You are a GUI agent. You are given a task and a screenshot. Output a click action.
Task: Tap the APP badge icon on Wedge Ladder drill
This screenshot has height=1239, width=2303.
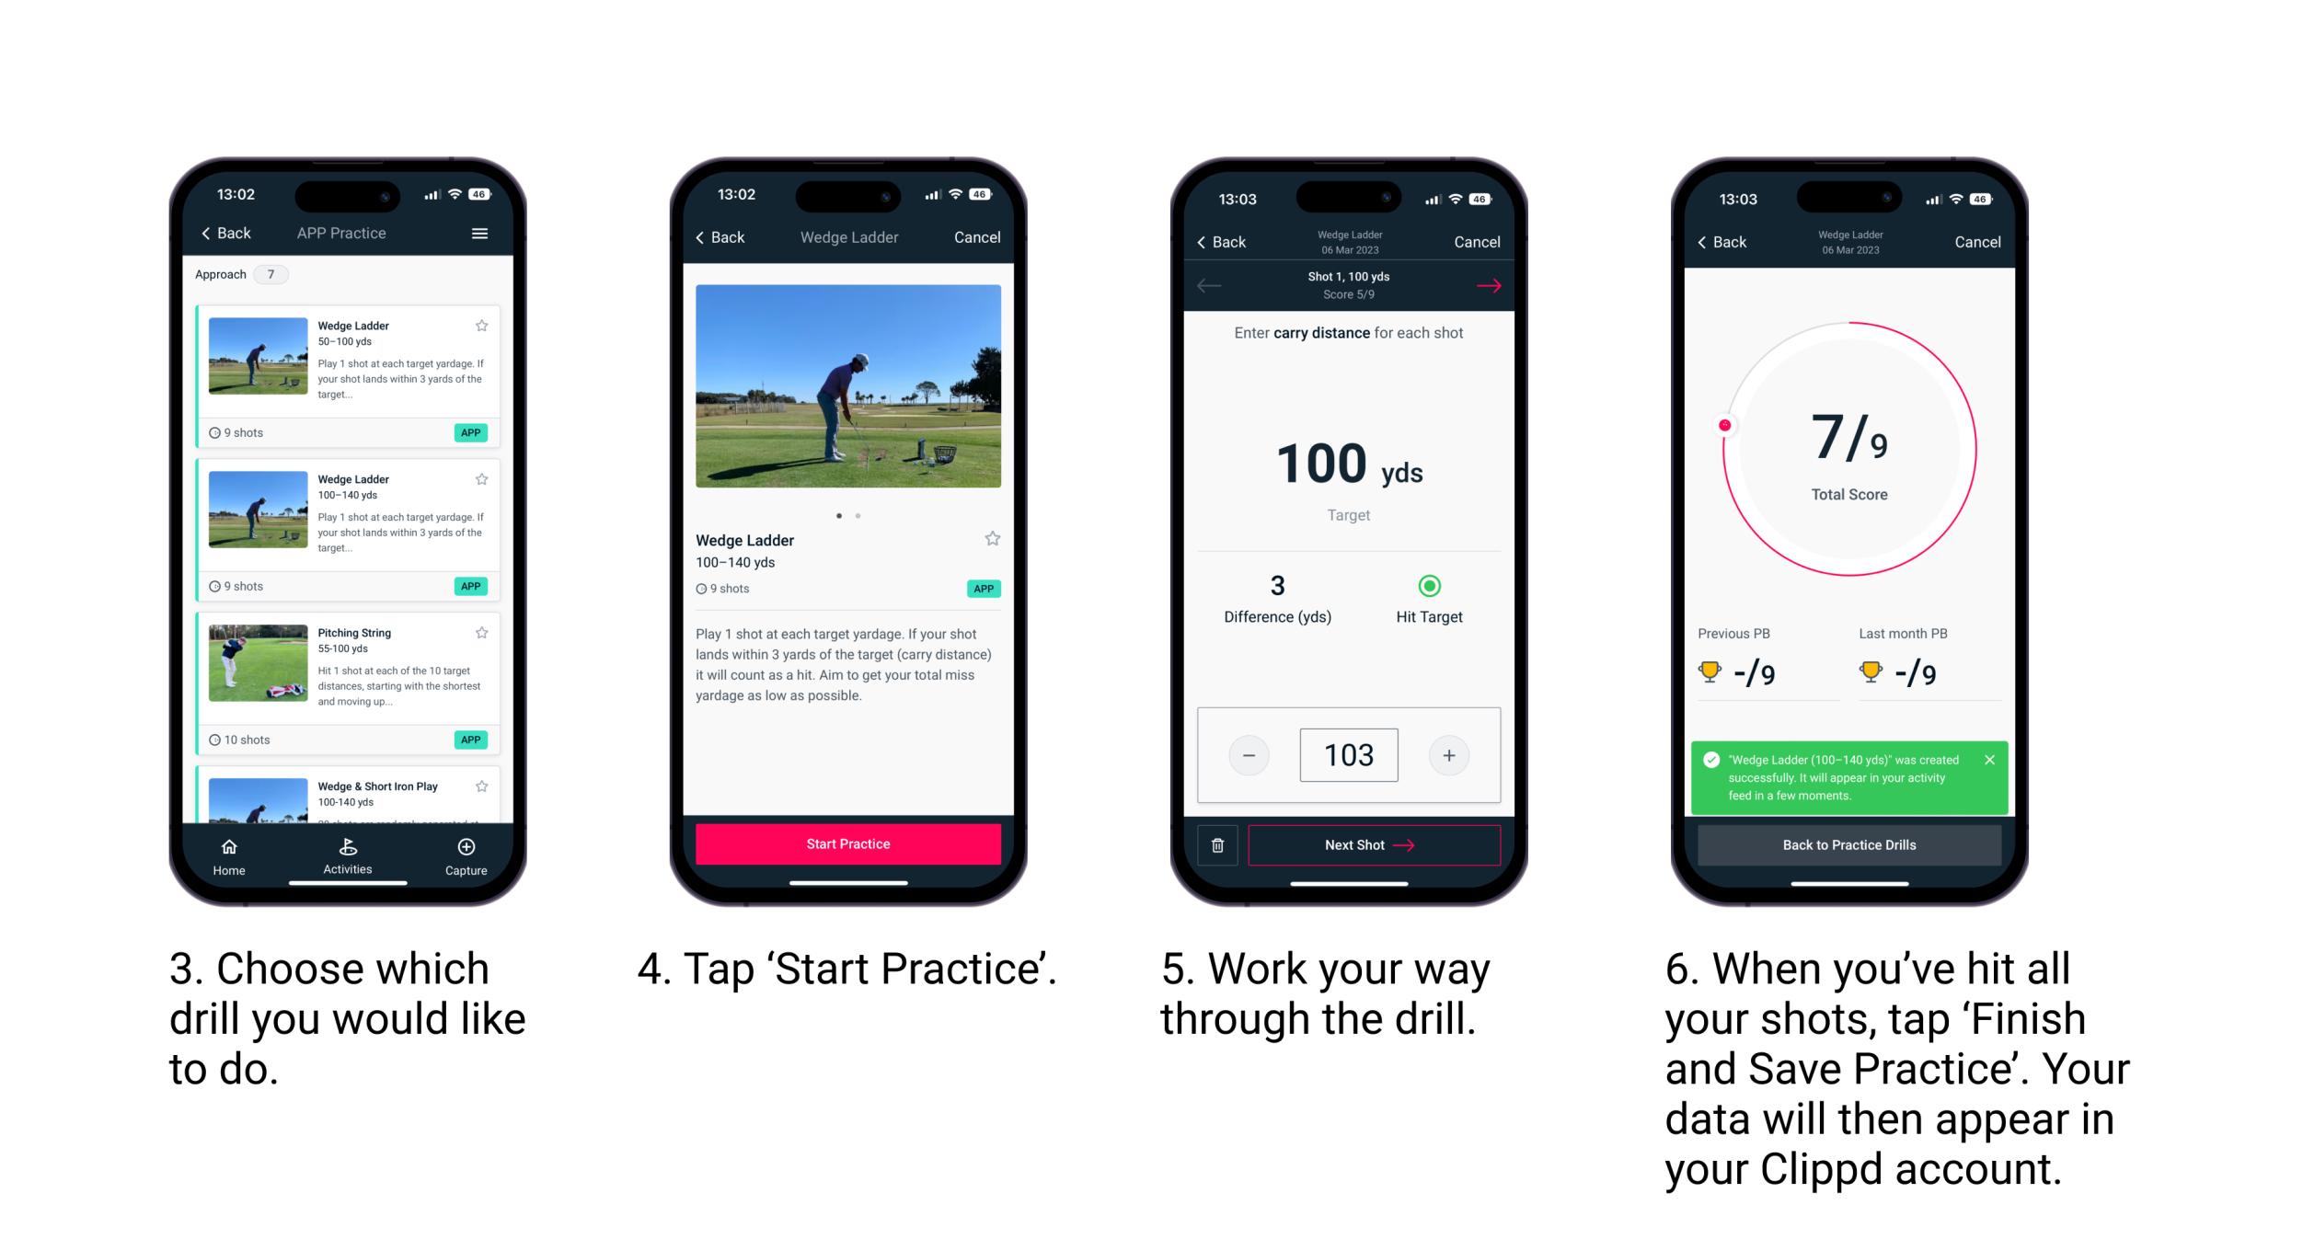point(477,433)
